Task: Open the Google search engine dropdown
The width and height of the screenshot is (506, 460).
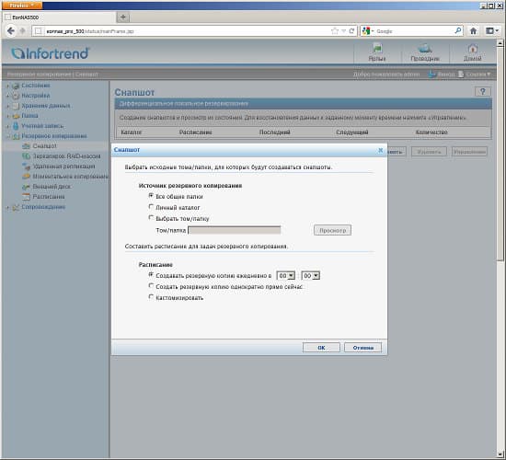Action: click(x=368, y=31)
